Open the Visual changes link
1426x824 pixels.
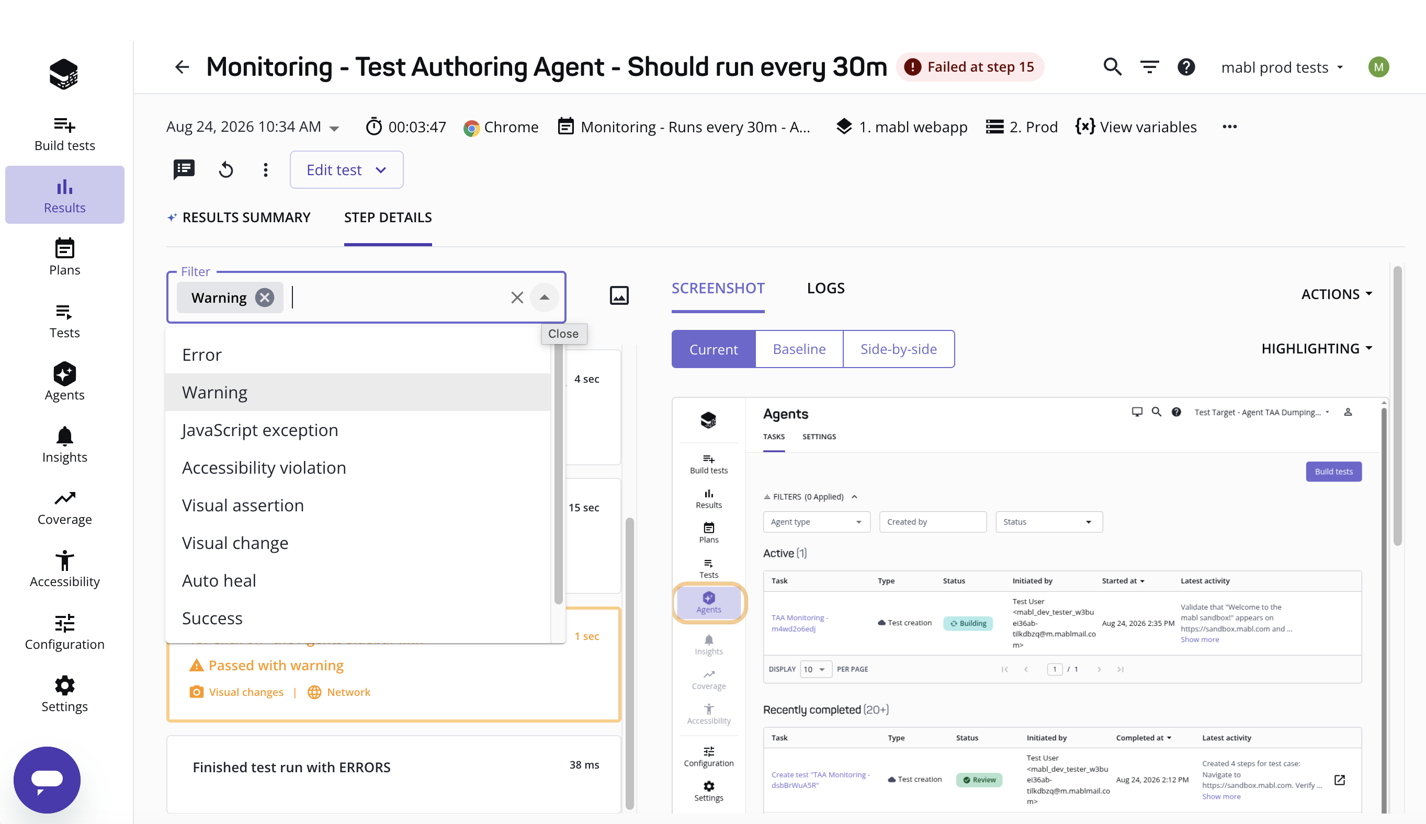(x=236, y=692)
